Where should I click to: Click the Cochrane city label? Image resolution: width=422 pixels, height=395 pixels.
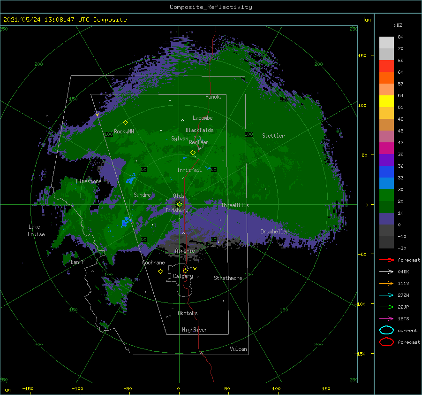pyautogui.click(x=153, y=263)
